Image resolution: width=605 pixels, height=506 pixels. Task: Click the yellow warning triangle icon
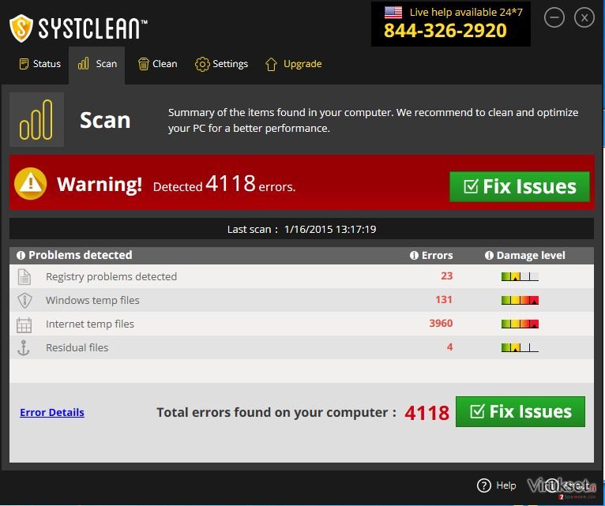31,184
